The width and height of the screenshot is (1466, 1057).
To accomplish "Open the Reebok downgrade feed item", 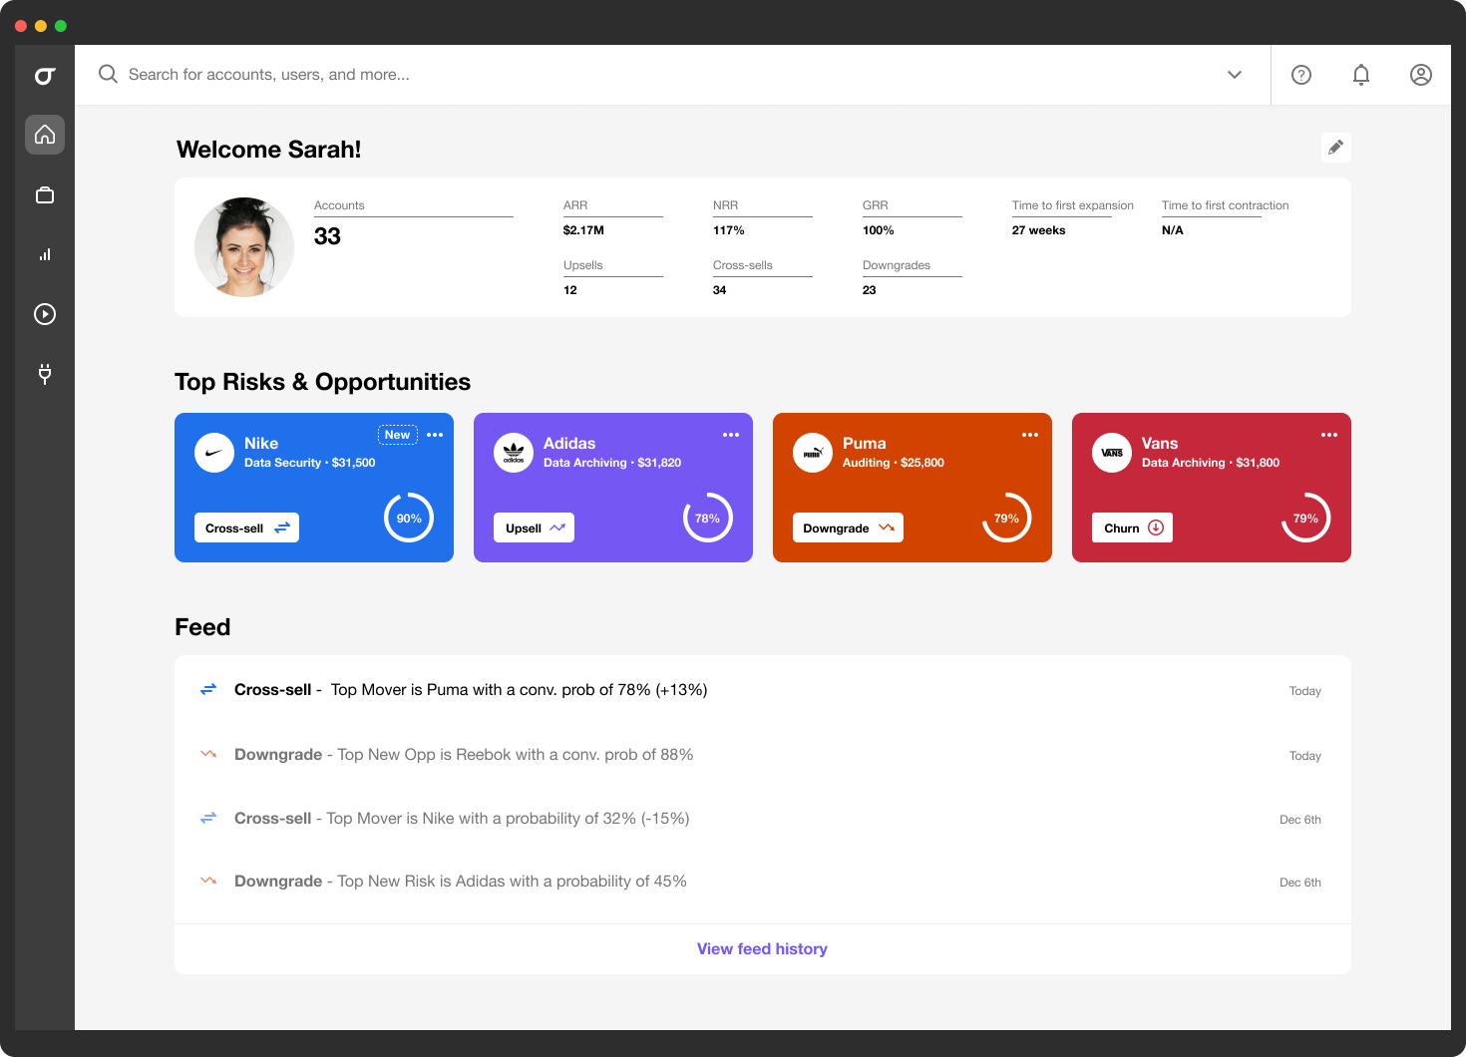I will pos(763,755).
